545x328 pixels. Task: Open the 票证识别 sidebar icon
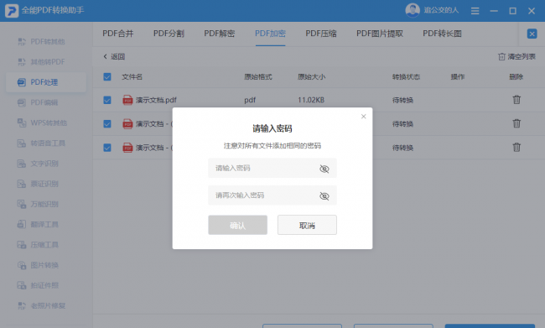pos(22,184)
